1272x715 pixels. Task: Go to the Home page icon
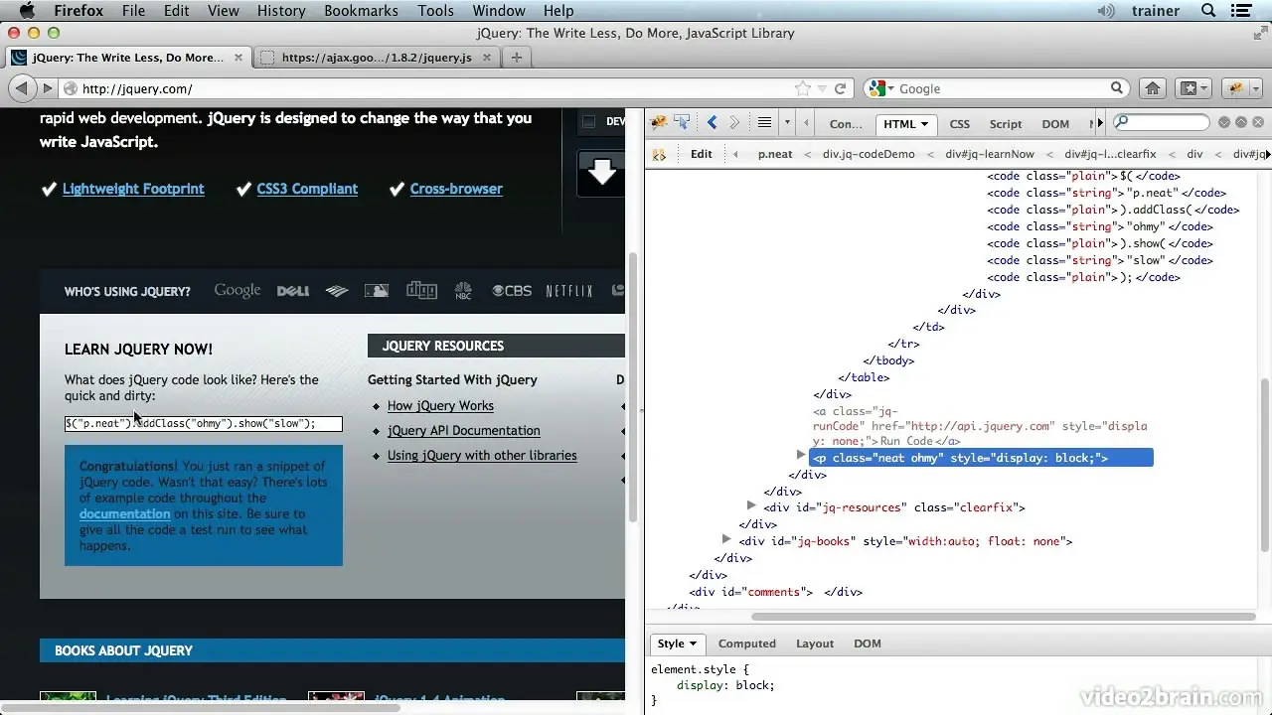1152,88
